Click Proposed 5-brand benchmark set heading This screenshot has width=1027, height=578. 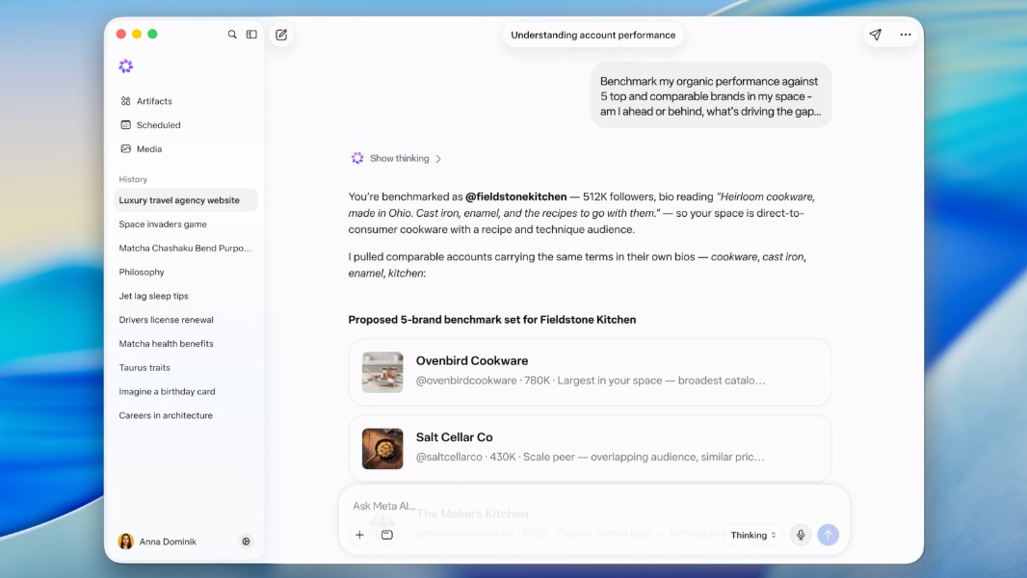coord(492,320)
